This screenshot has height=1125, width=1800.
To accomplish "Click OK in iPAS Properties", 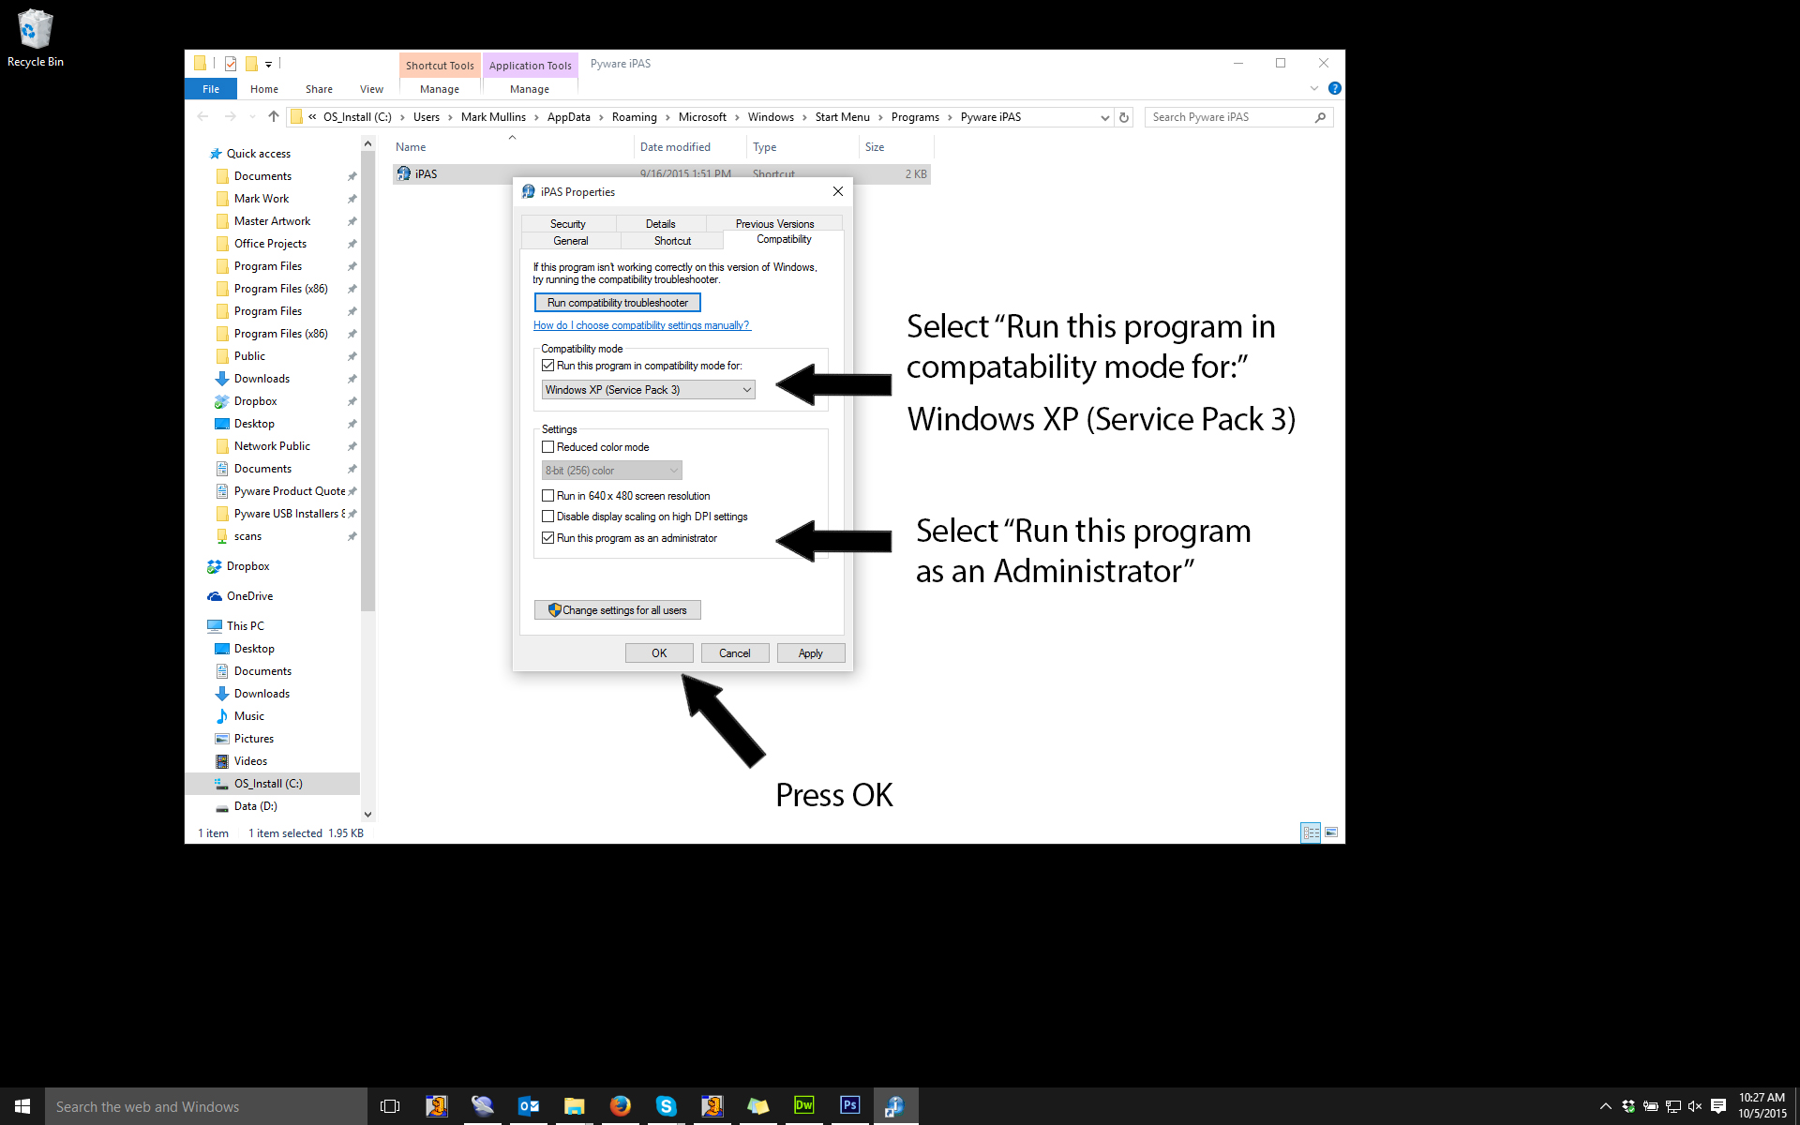I will coord(659,653).
